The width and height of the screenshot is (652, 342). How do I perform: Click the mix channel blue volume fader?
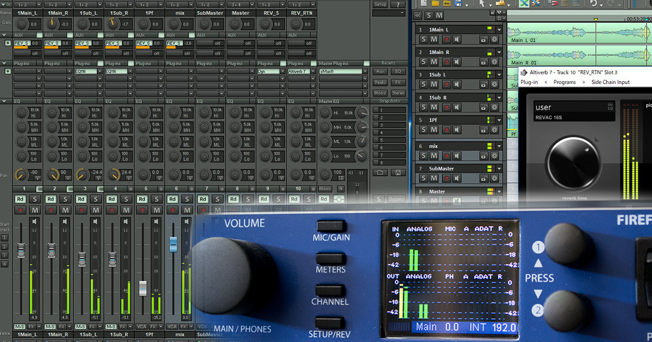173,244
